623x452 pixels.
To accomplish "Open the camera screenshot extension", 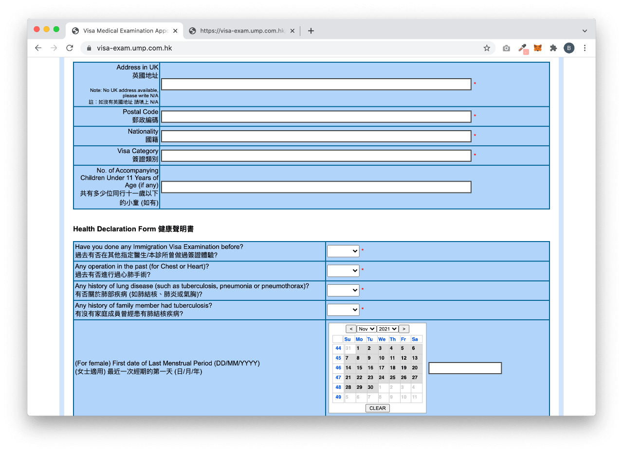I will 507,48.
